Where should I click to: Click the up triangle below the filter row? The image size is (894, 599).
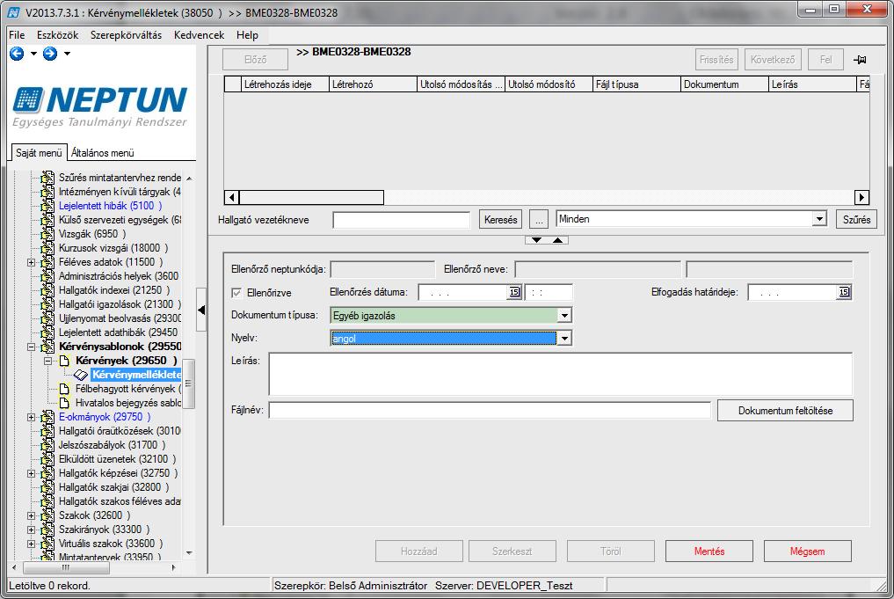[x=557, y=240]
